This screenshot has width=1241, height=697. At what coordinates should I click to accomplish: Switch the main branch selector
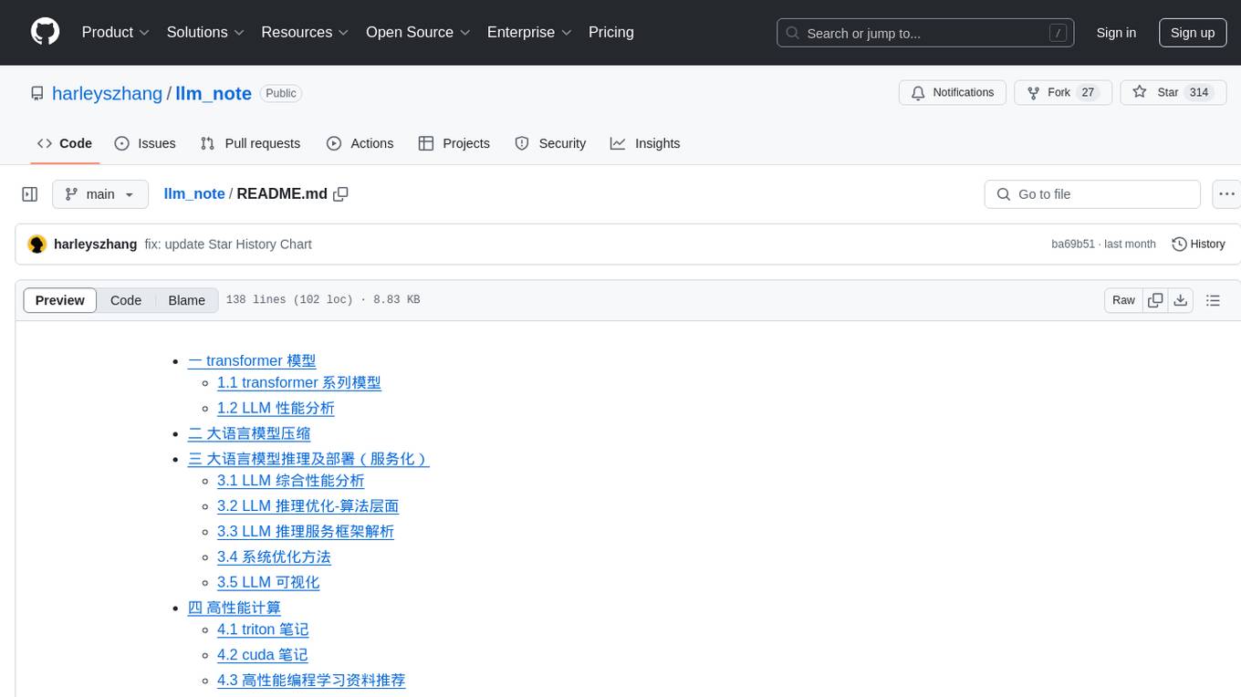pyautogui.click(x=100, y=194)
